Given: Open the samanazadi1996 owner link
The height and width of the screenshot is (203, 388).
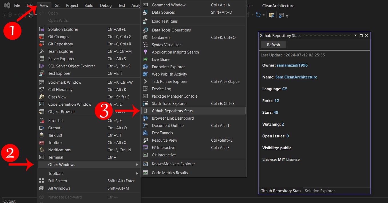Looking at the screenshot, I should click(x=292, y=65).
